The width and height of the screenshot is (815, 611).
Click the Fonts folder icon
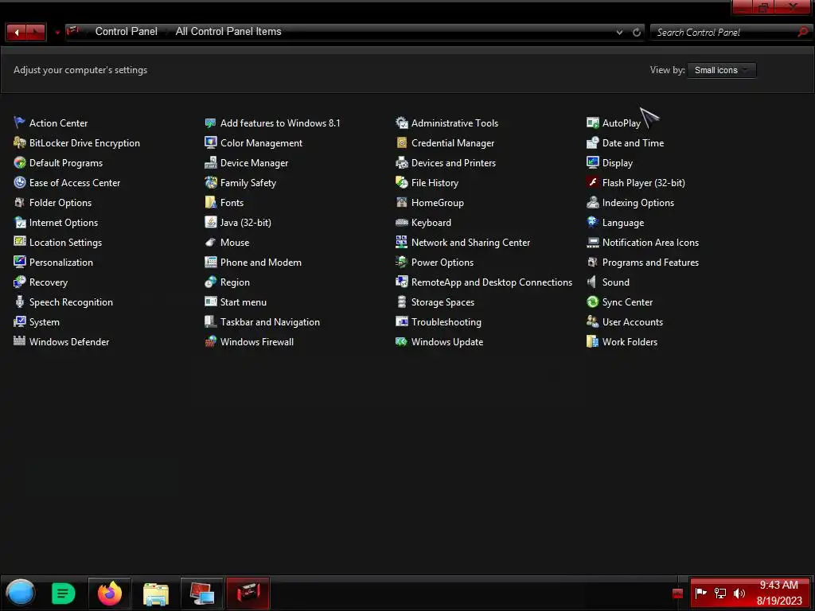tap(210, 202)
